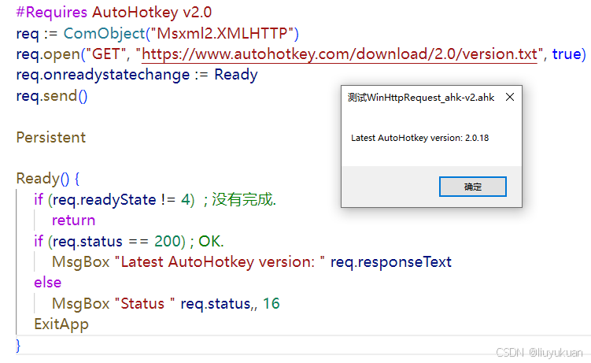The width and height of the screenshot is (591, 363).
Task: Click the req.readyState != 4 condition
Action: coord(121,199)
